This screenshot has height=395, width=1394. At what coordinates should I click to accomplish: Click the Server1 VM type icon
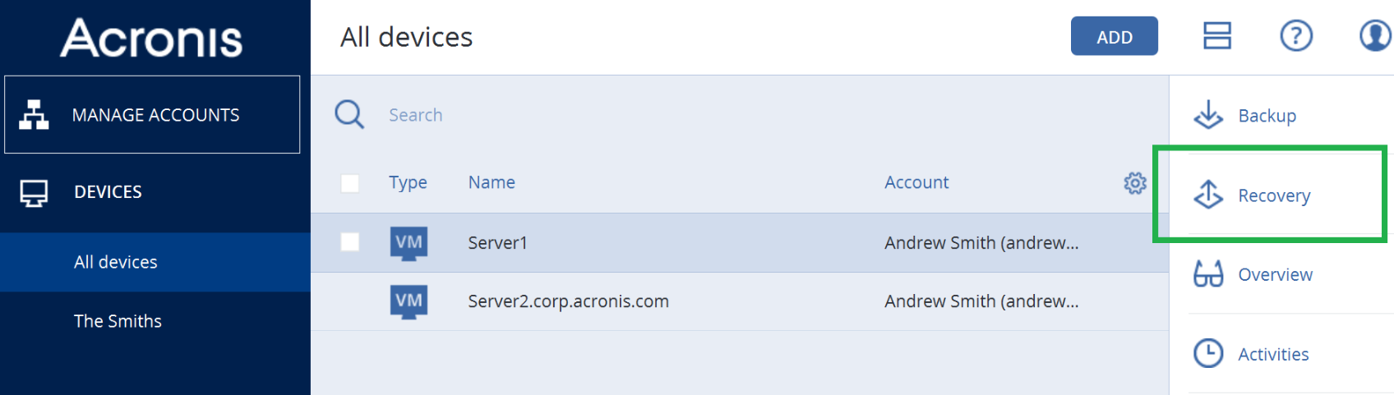(x=409, y=243)
